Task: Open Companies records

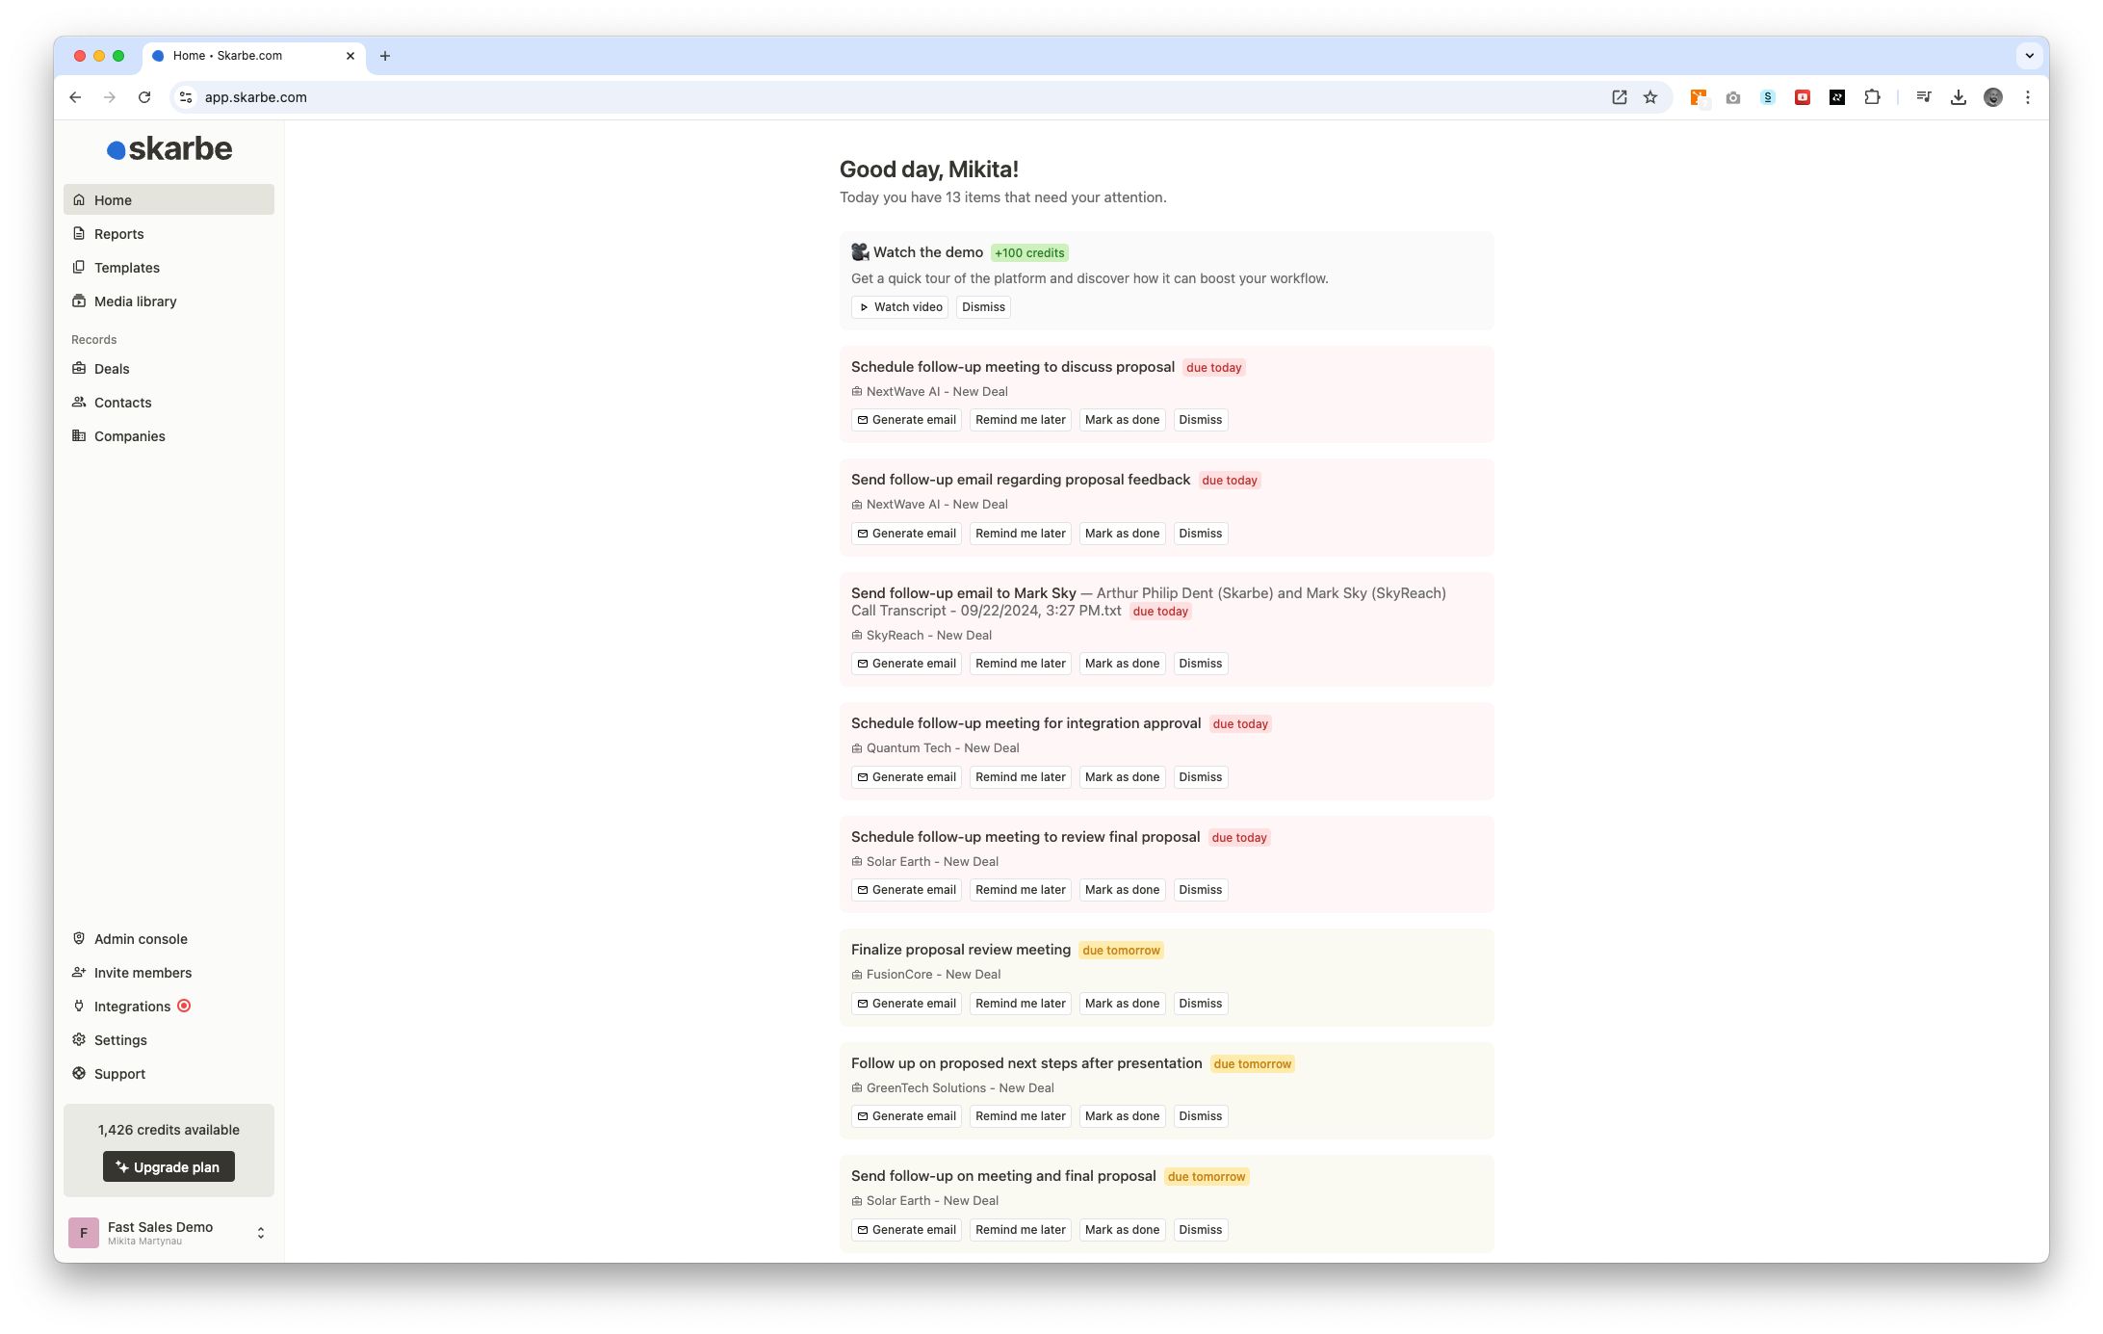Action: pos(129,435)
